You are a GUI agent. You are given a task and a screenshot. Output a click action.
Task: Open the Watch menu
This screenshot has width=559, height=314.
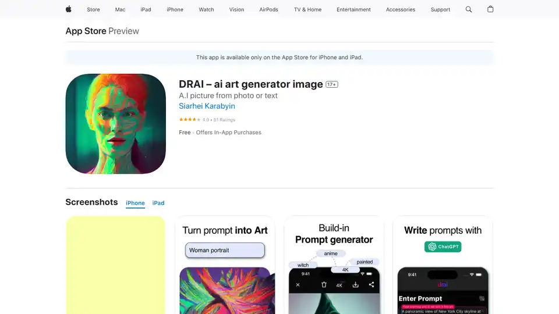click(x=206, y=10)
